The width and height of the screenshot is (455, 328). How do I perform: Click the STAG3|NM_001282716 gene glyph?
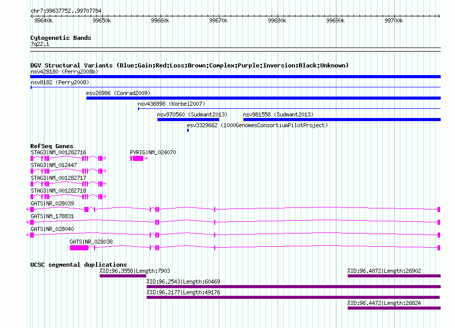69,158
